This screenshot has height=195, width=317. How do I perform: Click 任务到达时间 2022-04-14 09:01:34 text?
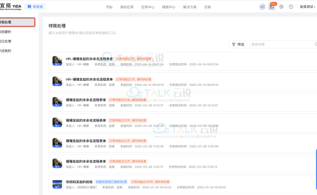193,64
